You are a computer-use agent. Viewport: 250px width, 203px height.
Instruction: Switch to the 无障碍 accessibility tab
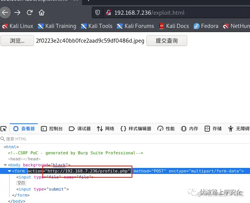[239, 129]
